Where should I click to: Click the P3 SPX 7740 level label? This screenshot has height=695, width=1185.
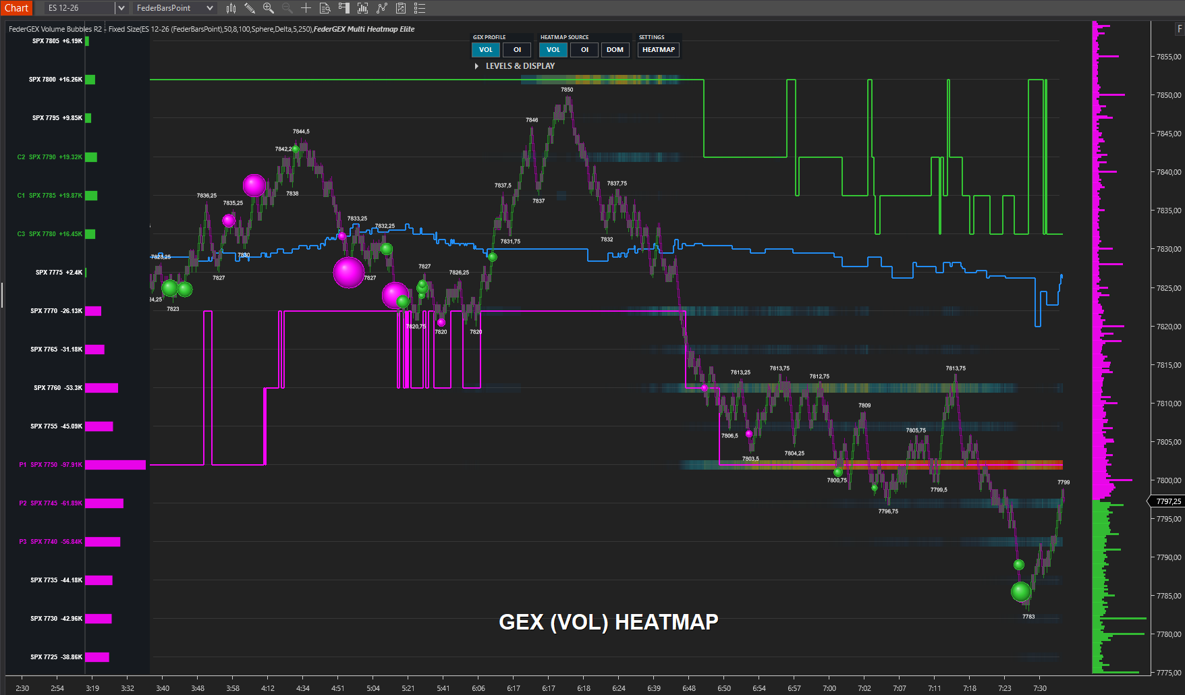click(x=51, y=542)
